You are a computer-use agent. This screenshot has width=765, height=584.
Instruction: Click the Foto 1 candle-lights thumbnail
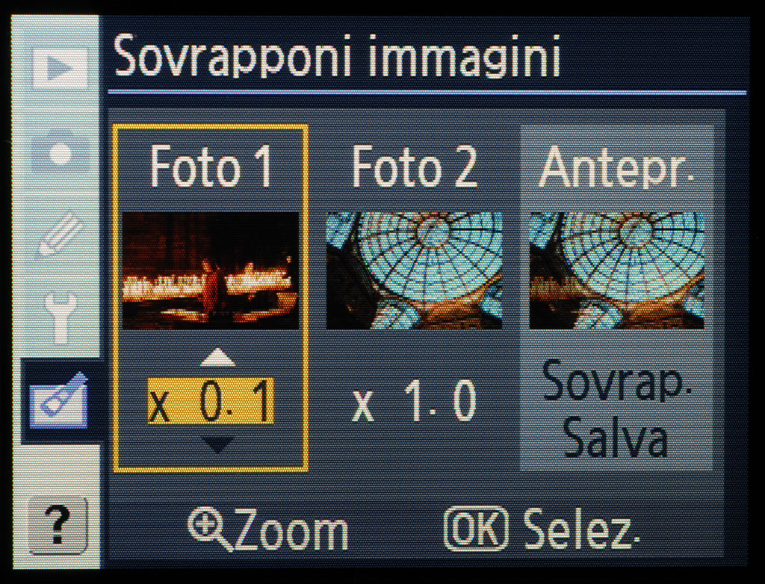pyautogui.click(x=210, y=270)
